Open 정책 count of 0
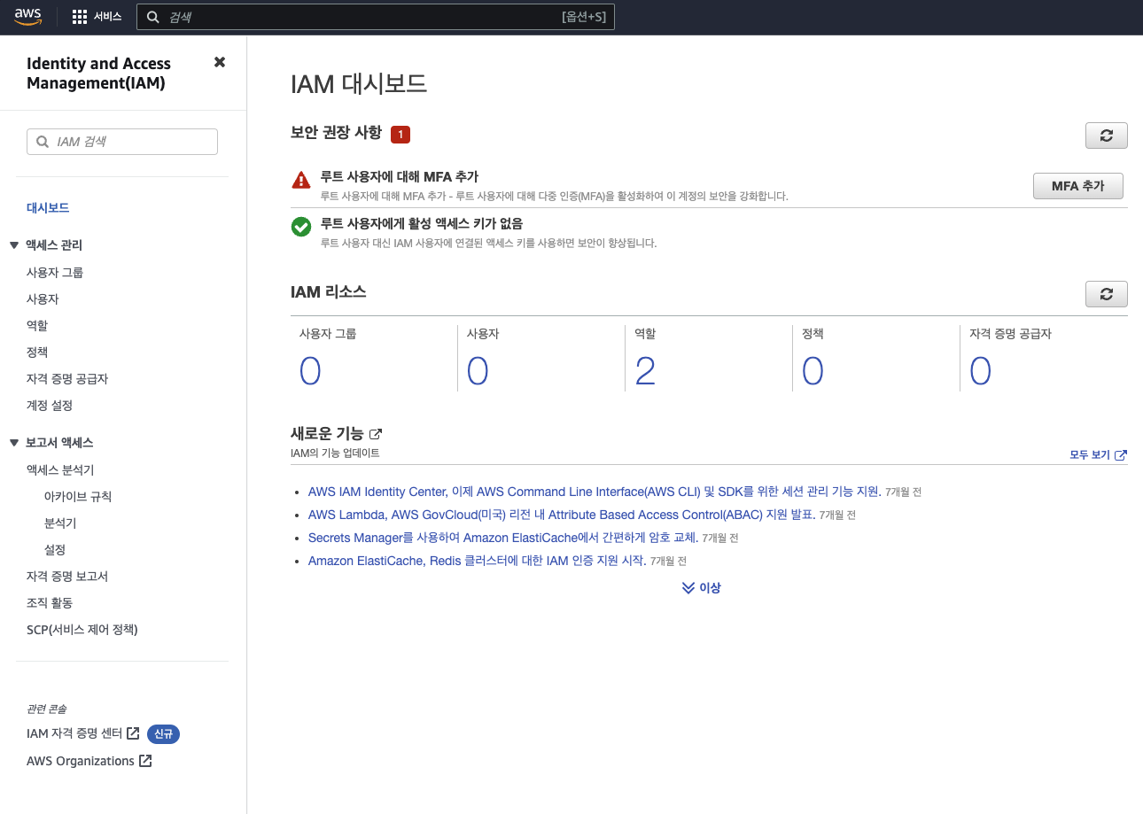 point(813,371)
